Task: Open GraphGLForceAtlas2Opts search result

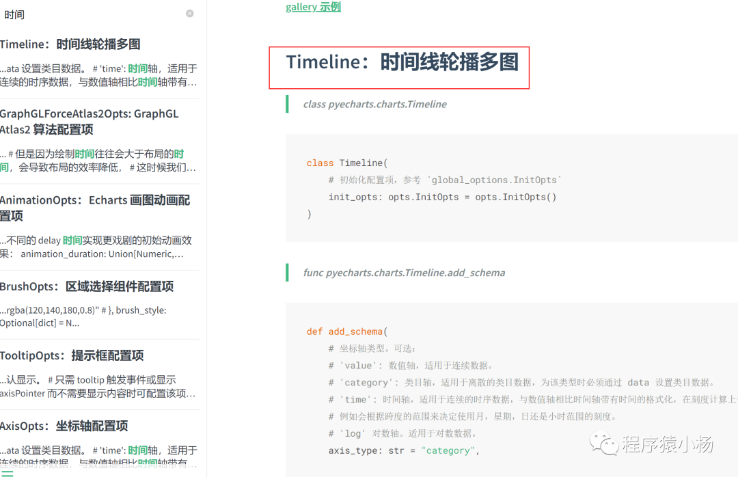Action: (x=90, y=122)
